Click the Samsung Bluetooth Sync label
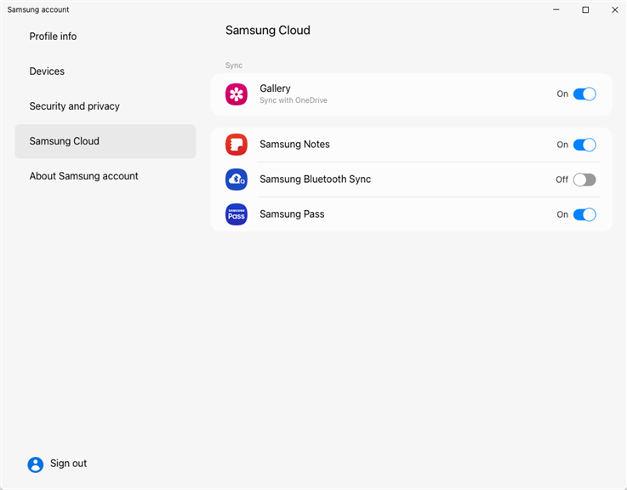627x490 pixels. coord(316,179)
